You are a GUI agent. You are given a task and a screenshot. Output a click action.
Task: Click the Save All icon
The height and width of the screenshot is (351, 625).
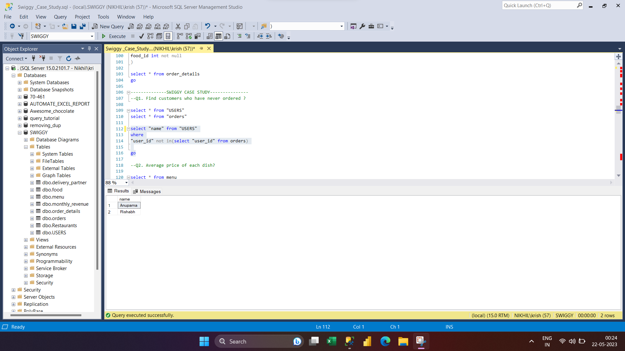[83, 26]
